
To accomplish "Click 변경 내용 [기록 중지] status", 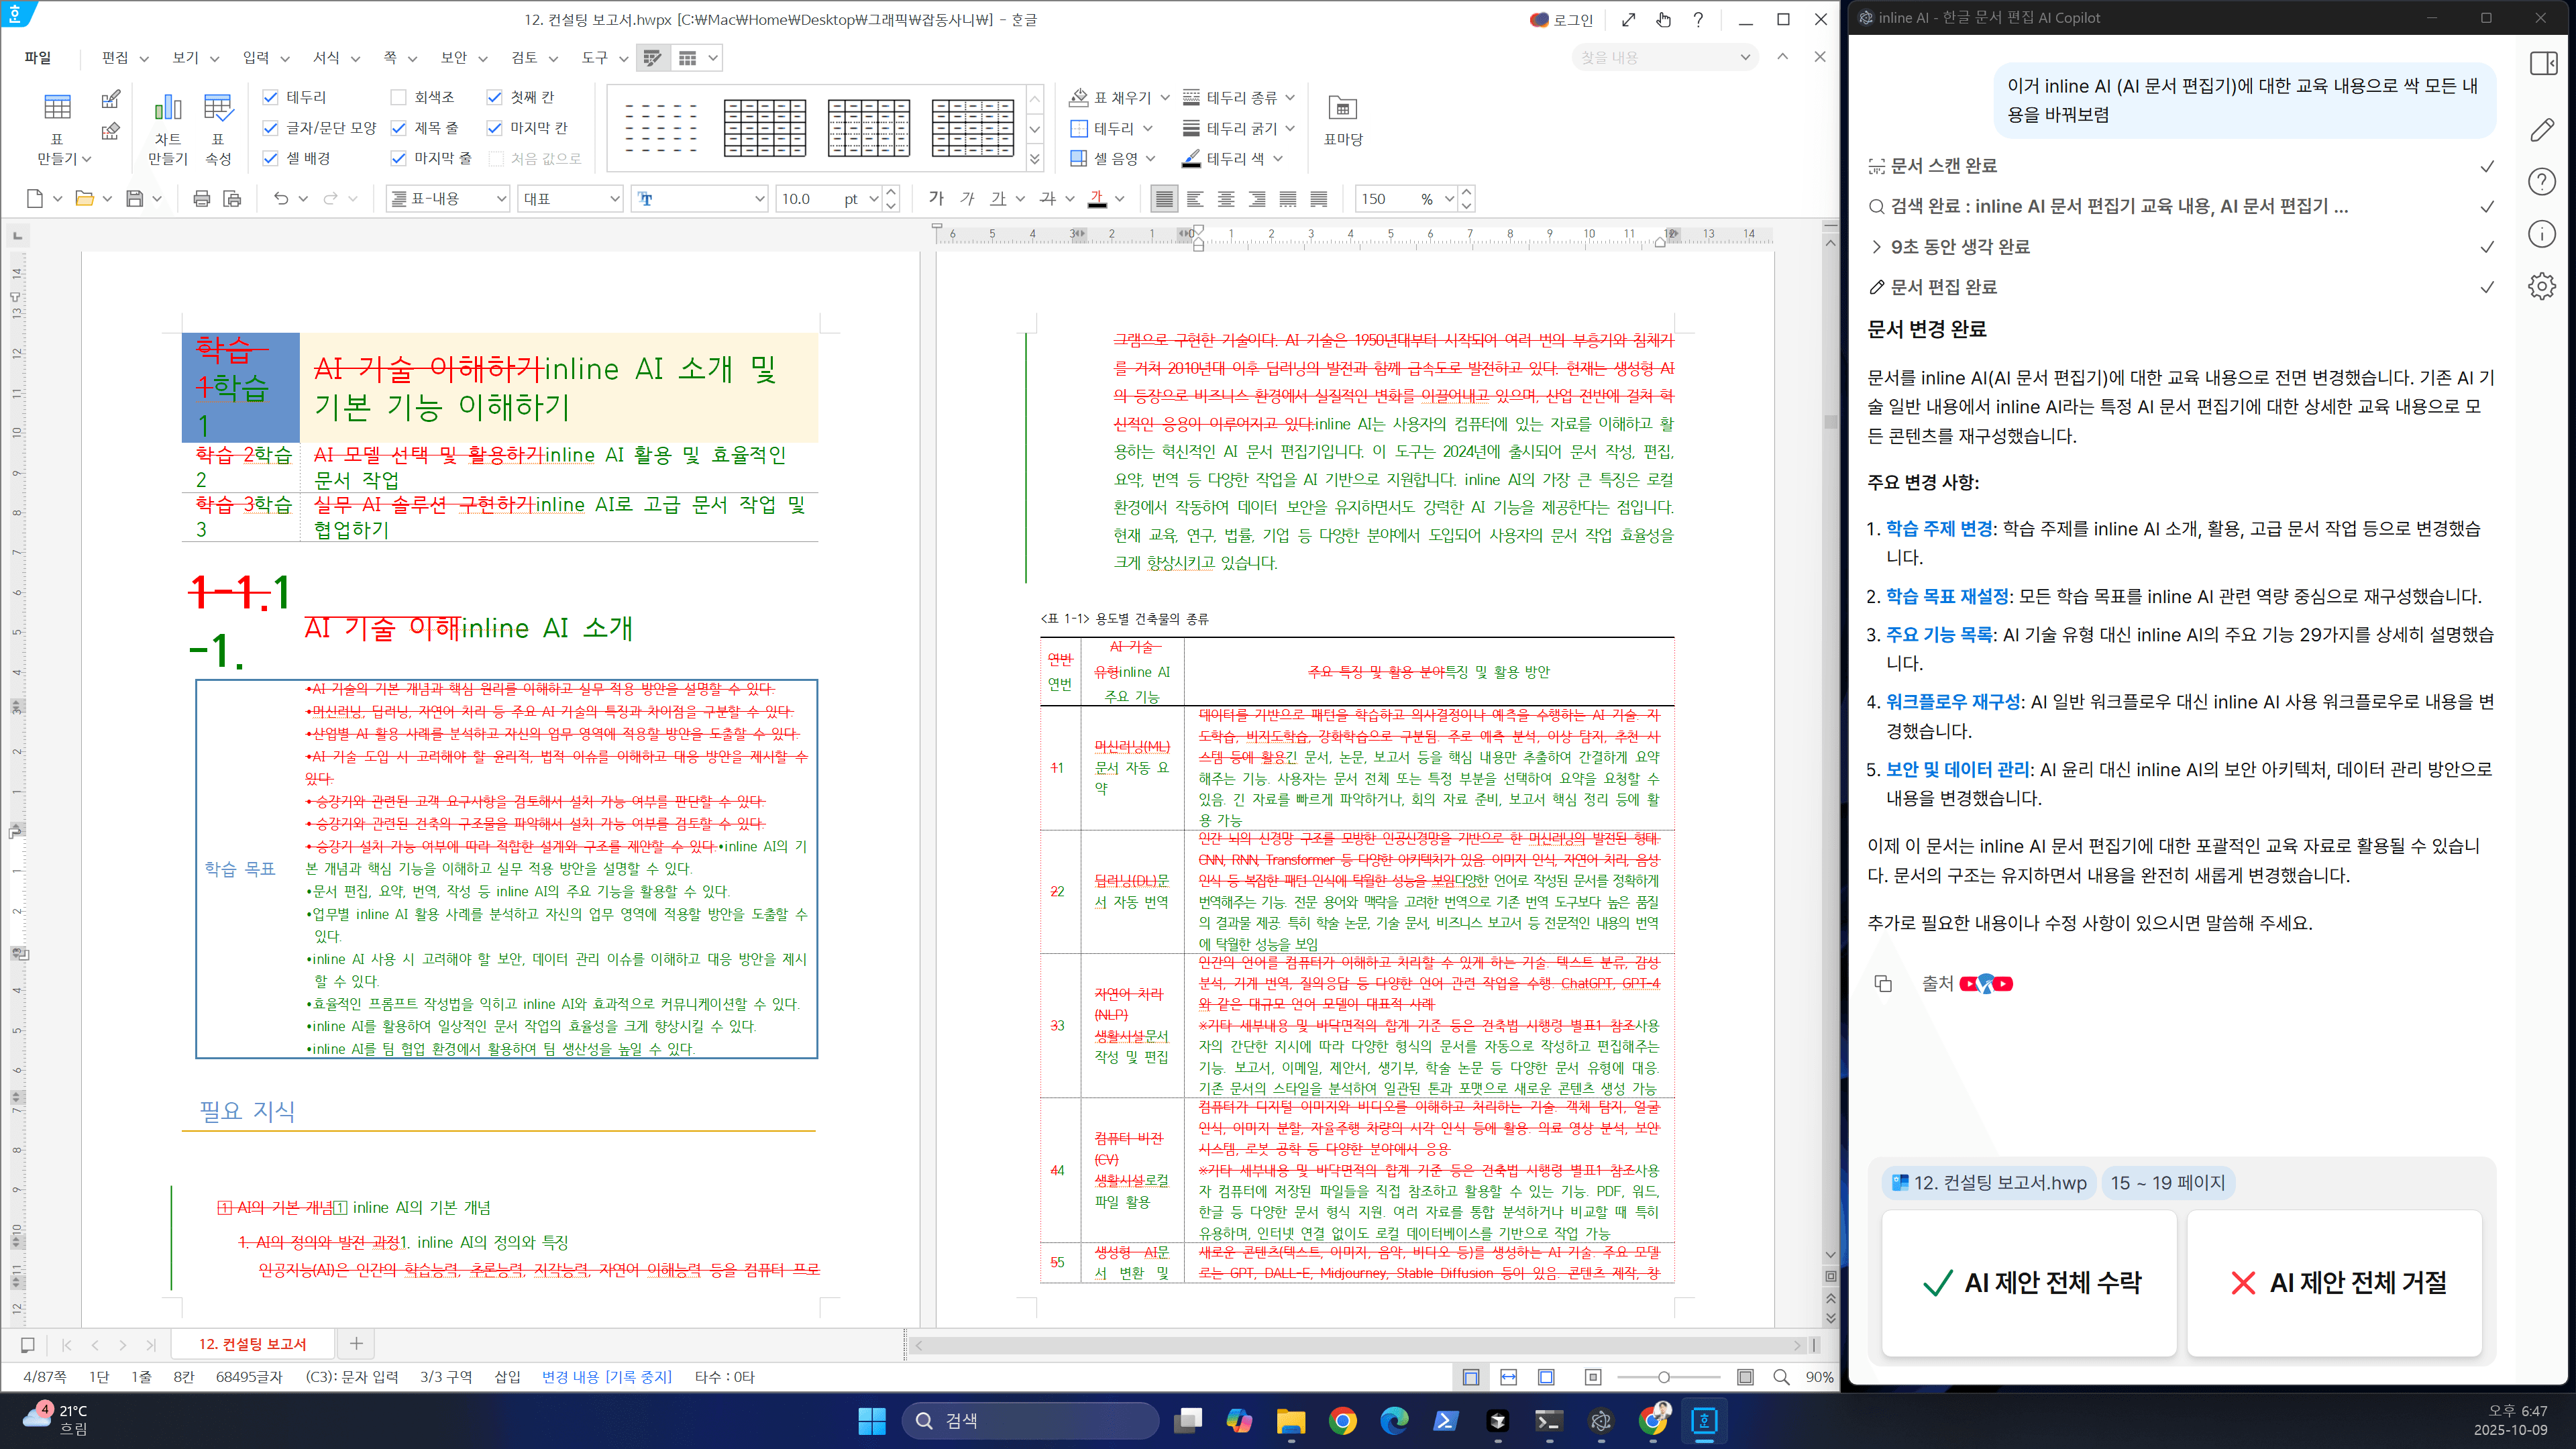I will pos(606,1377).
